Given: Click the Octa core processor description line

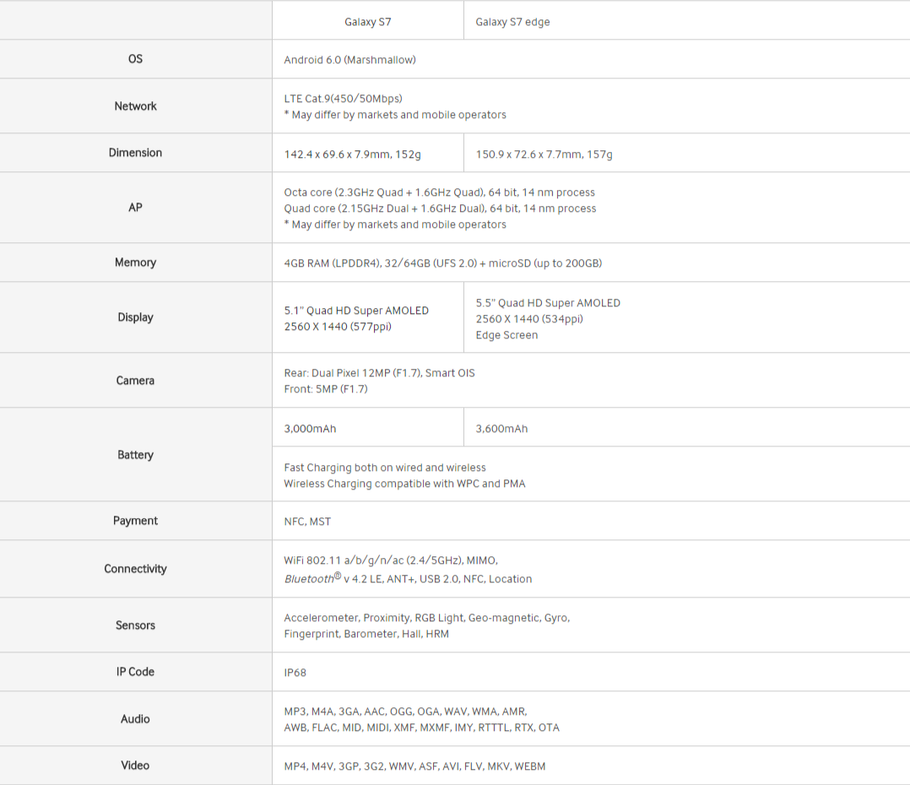Looking at the screenshot, I should coord(439,192).
